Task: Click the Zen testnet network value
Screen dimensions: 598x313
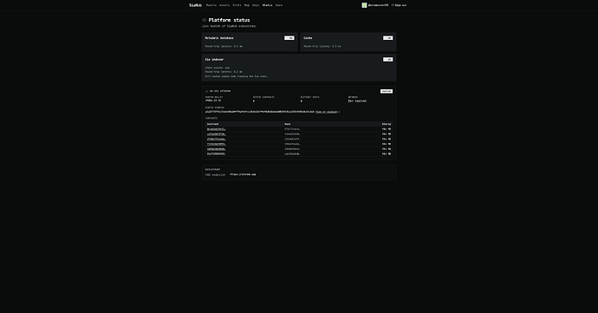Action: 357,101
